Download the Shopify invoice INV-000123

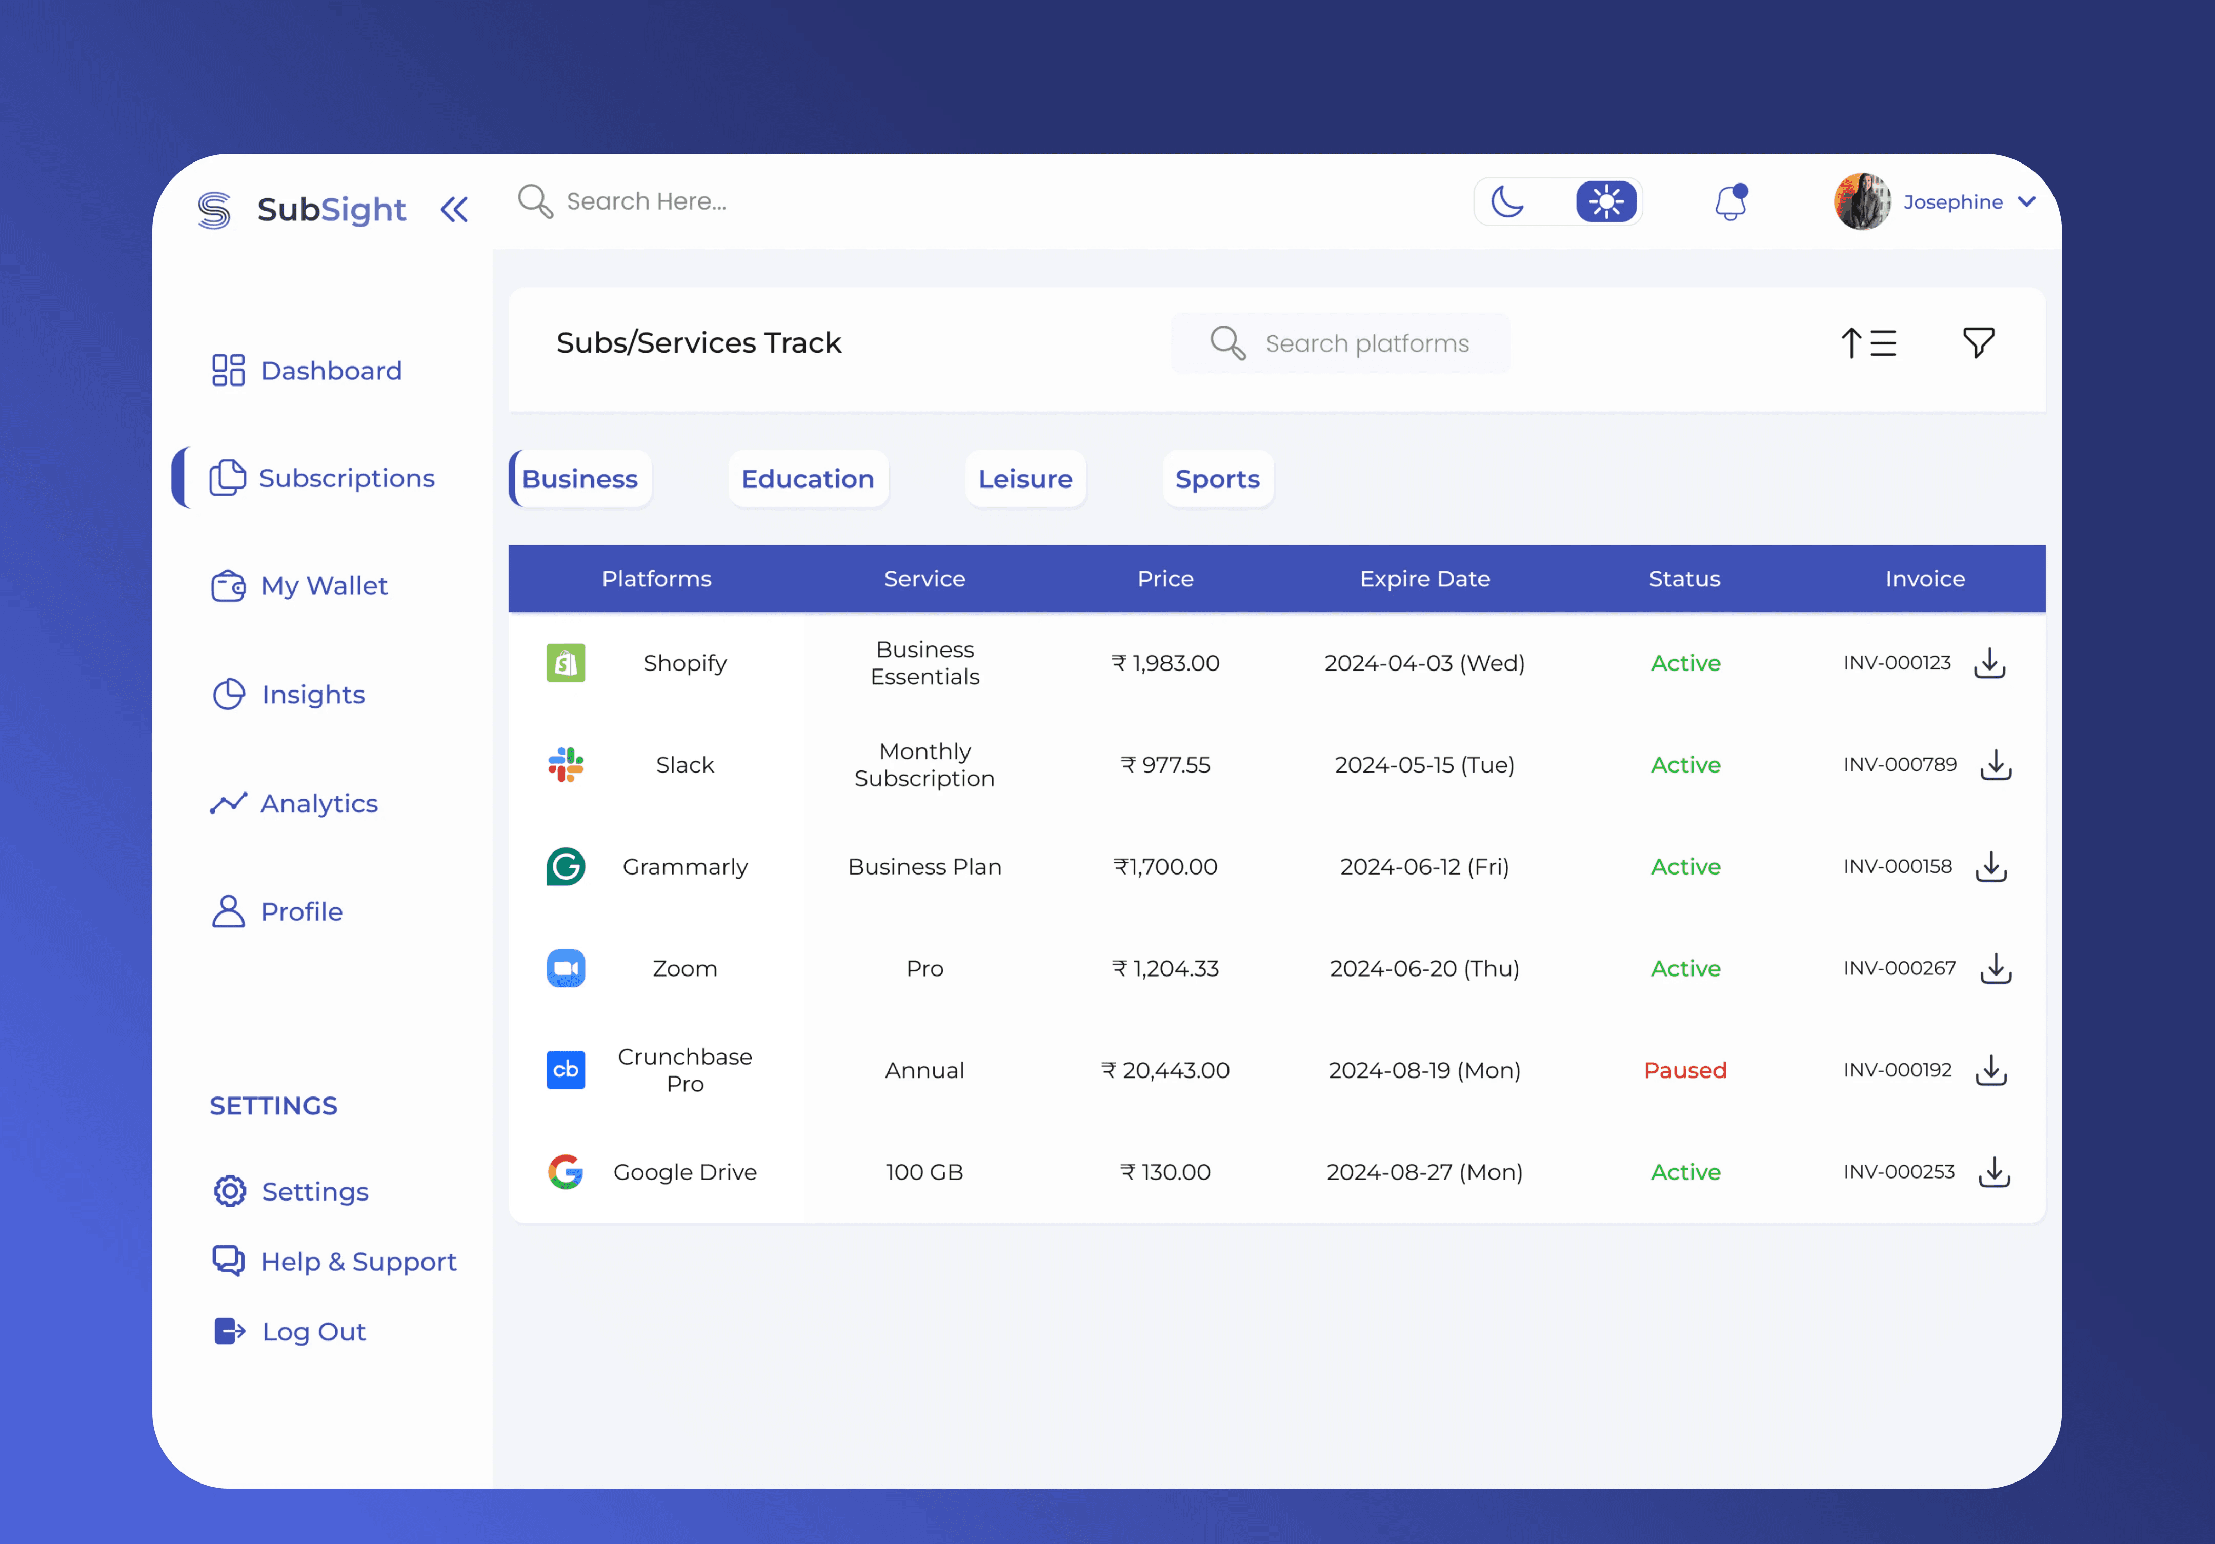point(1989,663)
